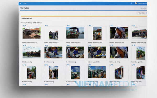The height and width of the screenshot is (98, 157).
Task: Click the user avatar picture in the header
Action: [136, 3]
